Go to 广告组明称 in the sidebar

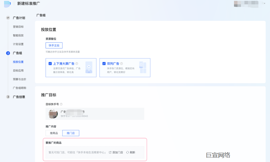point(20,88)
